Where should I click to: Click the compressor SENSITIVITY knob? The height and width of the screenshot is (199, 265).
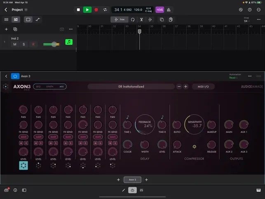[x=195, y=125]
